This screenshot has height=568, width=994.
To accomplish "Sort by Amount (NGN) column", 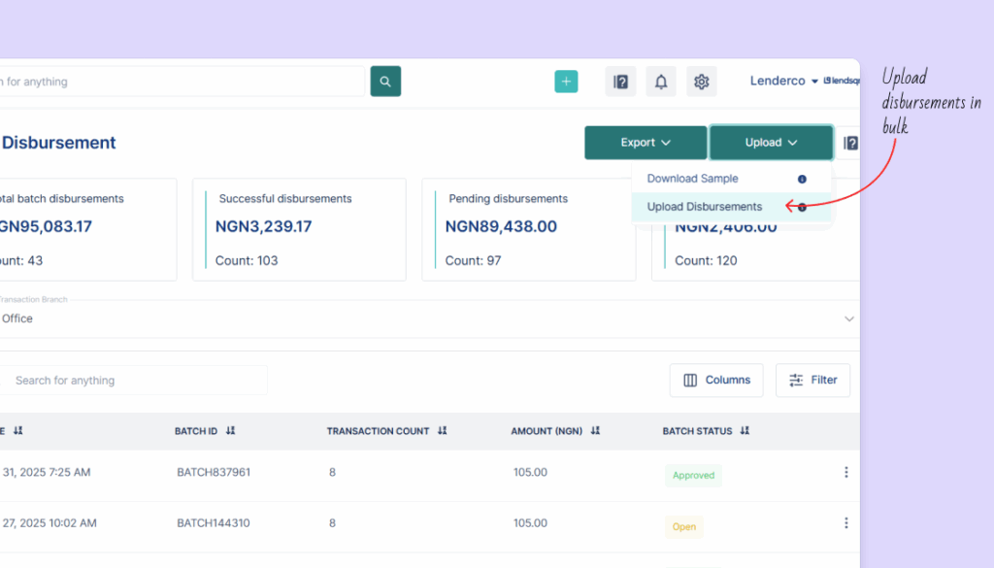I will click(596, 431).
